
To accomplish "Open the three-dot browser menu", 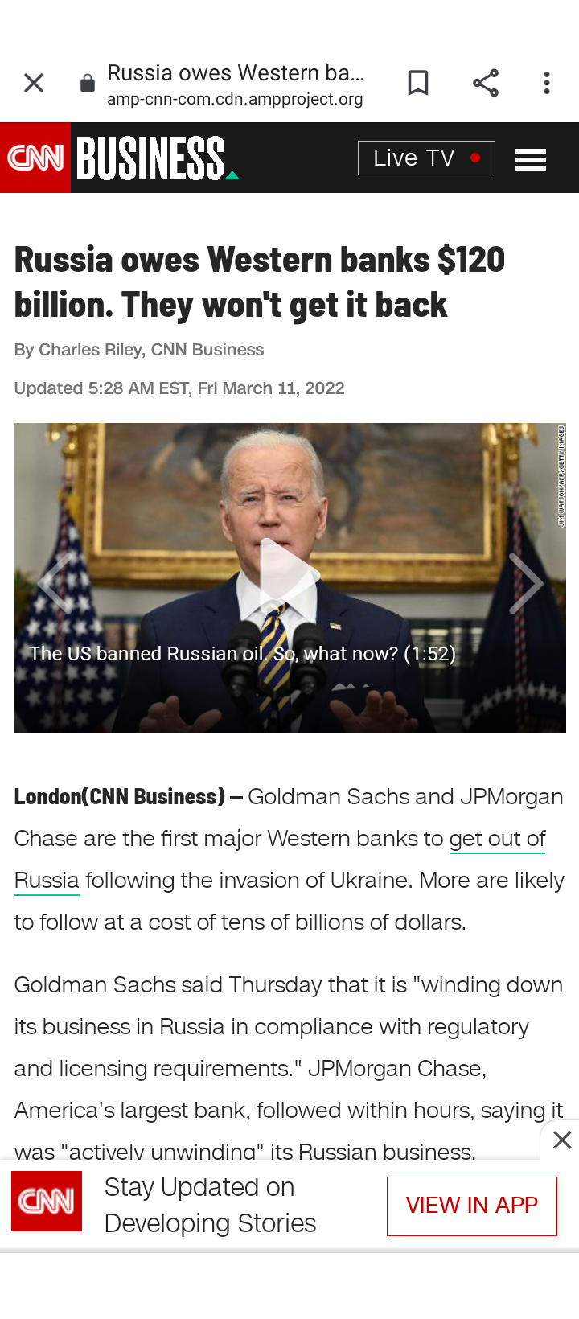I will point(547,83).
